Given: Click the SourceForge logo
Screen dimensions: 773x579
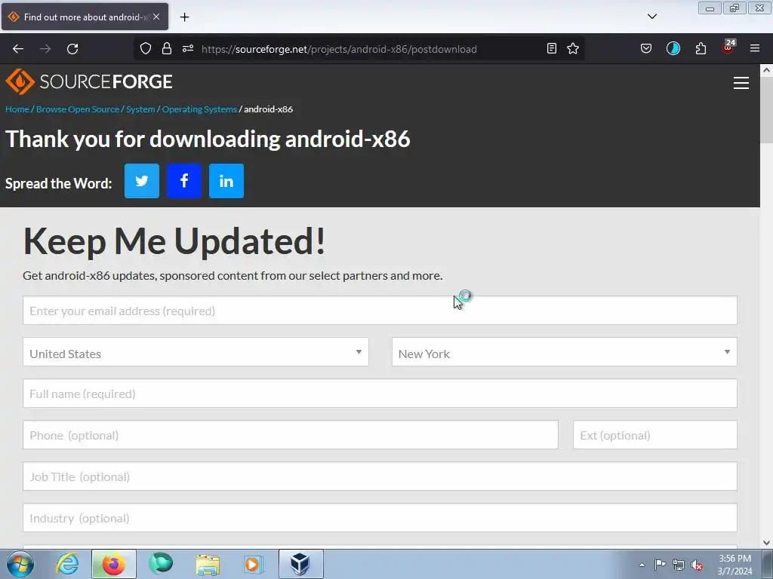Looking at the screenshot, I should point(89,81).
